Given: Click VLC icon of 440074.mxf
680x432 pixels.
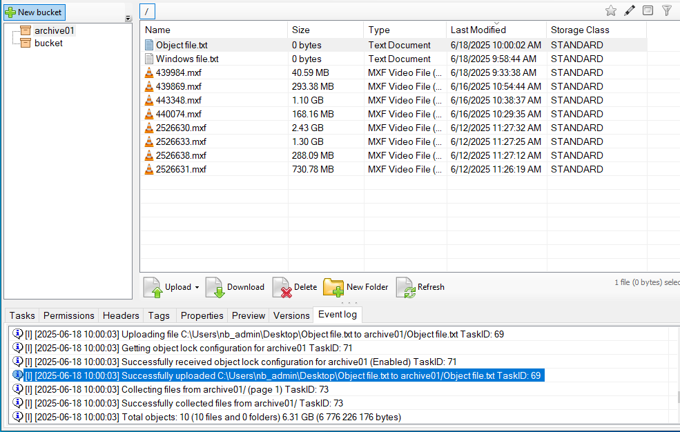Looking at the screenshot, I should 148,114.
